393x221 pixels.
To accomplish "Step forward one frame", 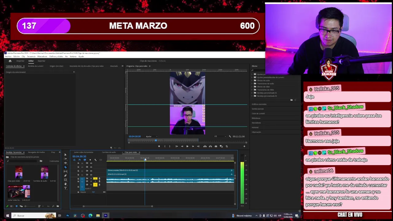I will point(193,146).
